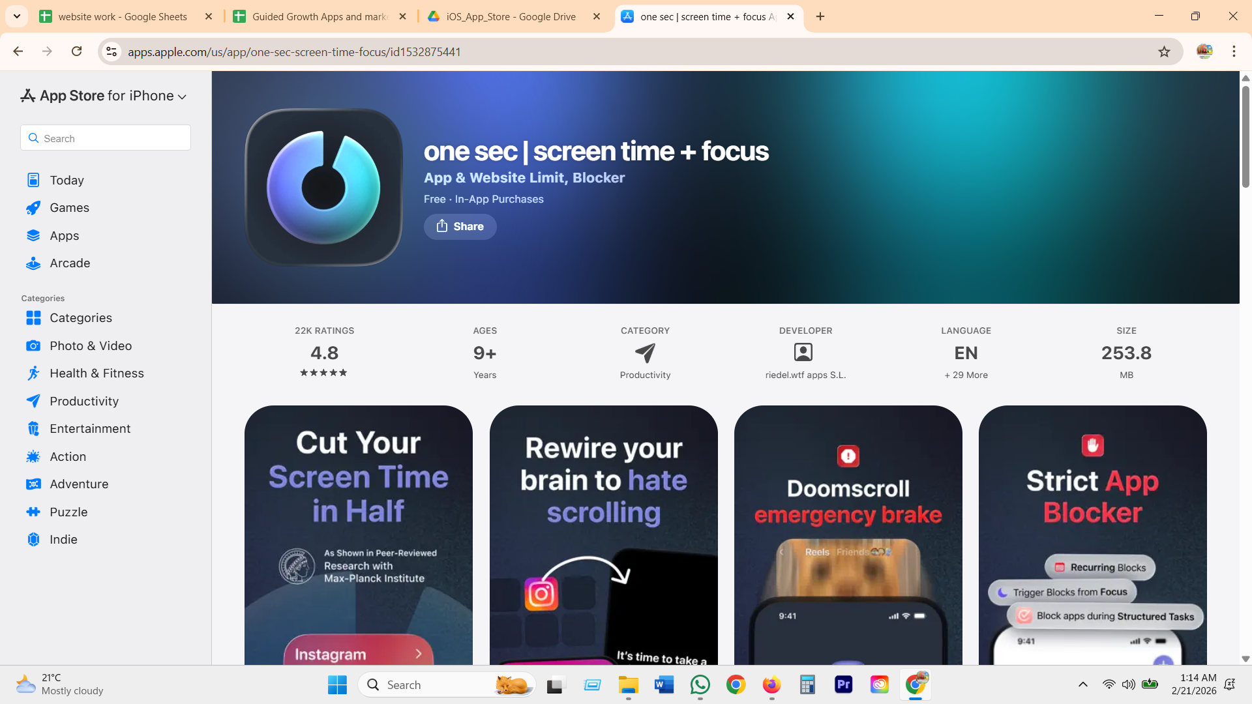Open the riedel.wtf apps developer icon
The image size is (1252, 704).
pyautogui.click(x=803, y=353)
